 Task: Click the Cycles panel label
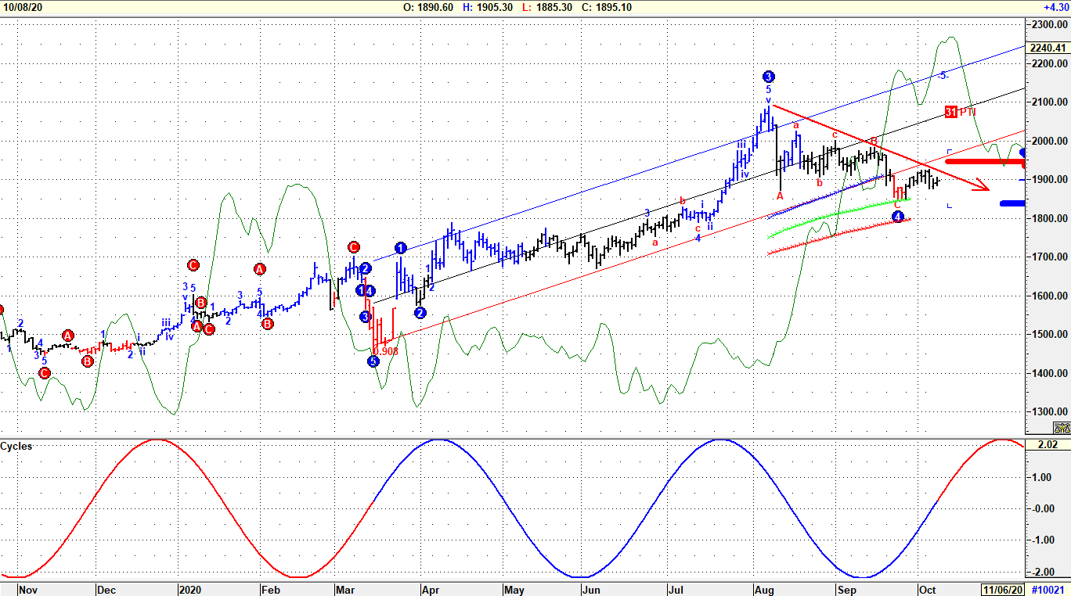pyautogui.click(x=16, y=446)
